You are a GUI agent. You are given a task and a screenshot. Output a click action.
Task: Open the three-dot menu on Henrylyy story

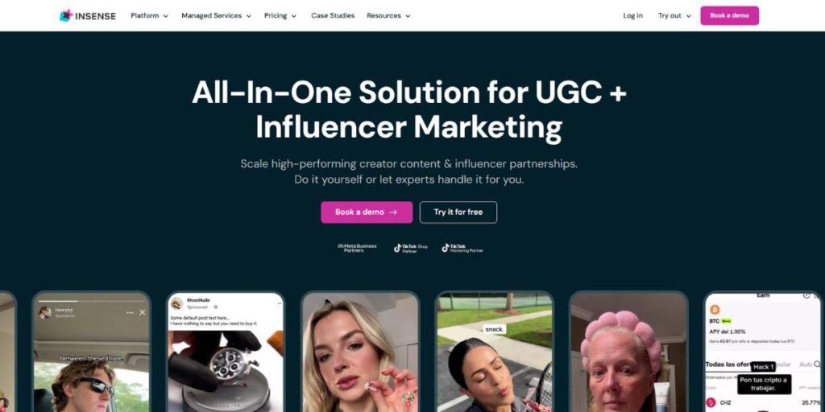click(x=130, y=313)
